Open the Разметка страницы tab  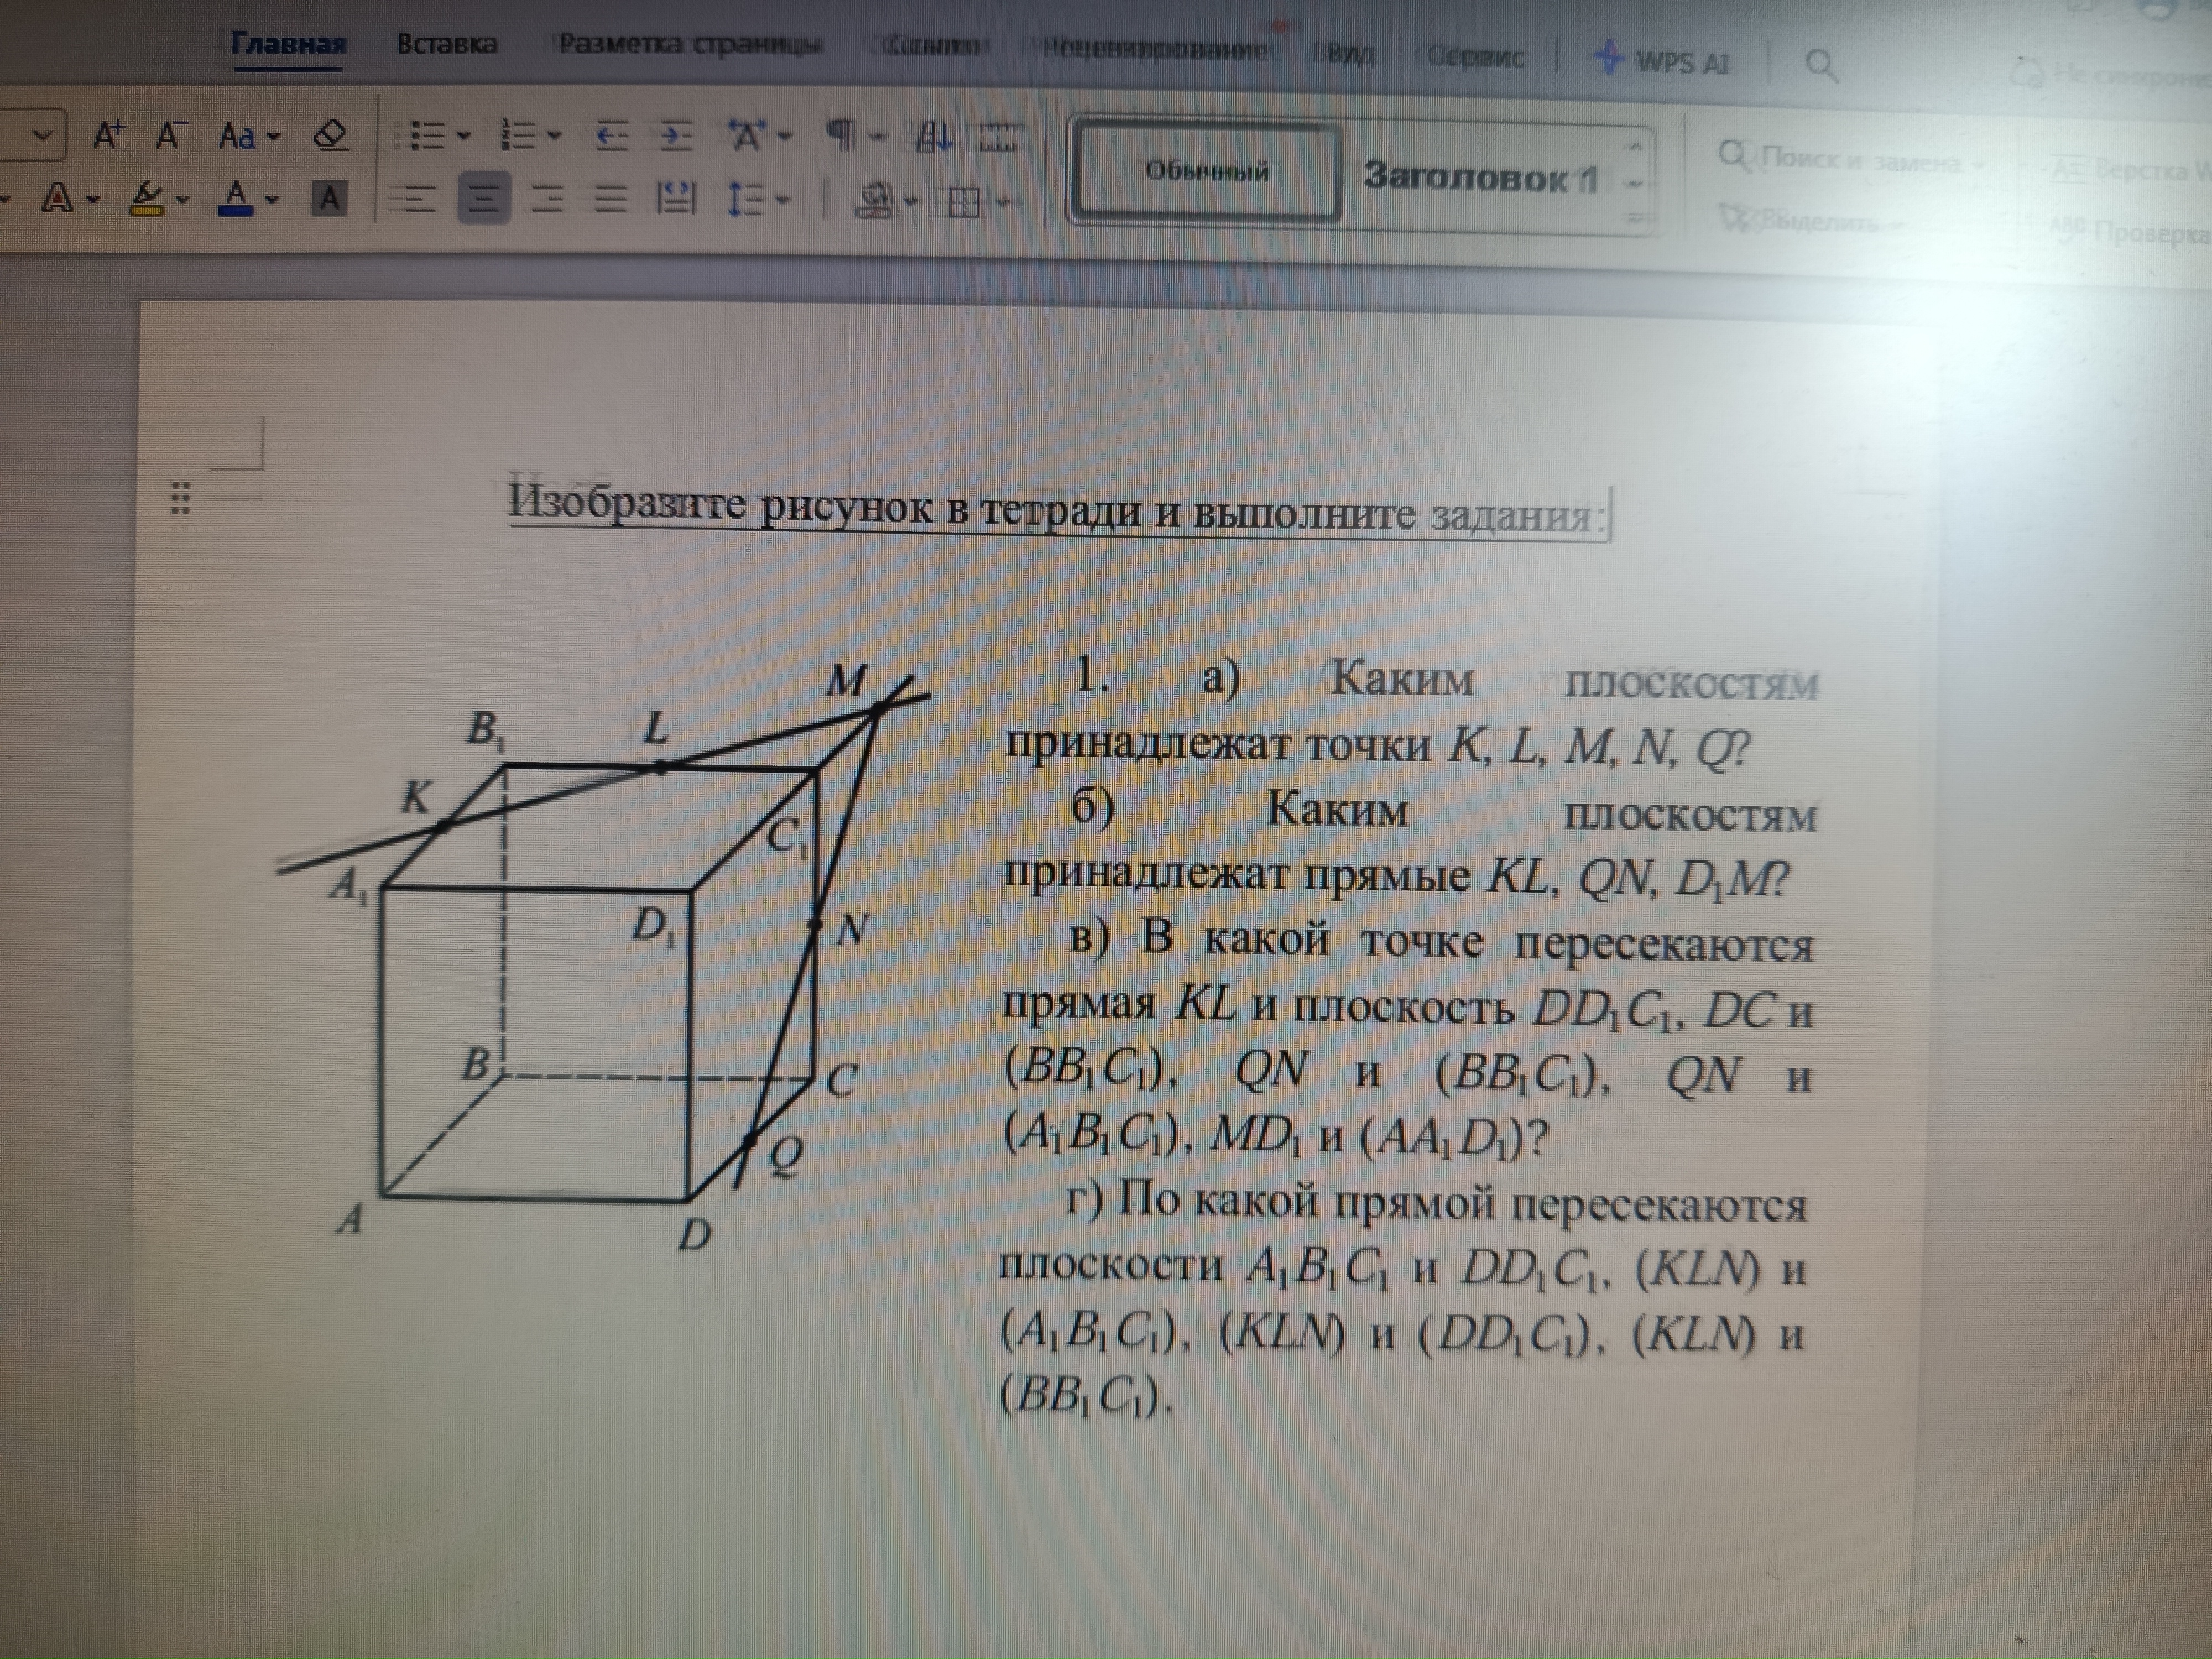coord(690,46)
